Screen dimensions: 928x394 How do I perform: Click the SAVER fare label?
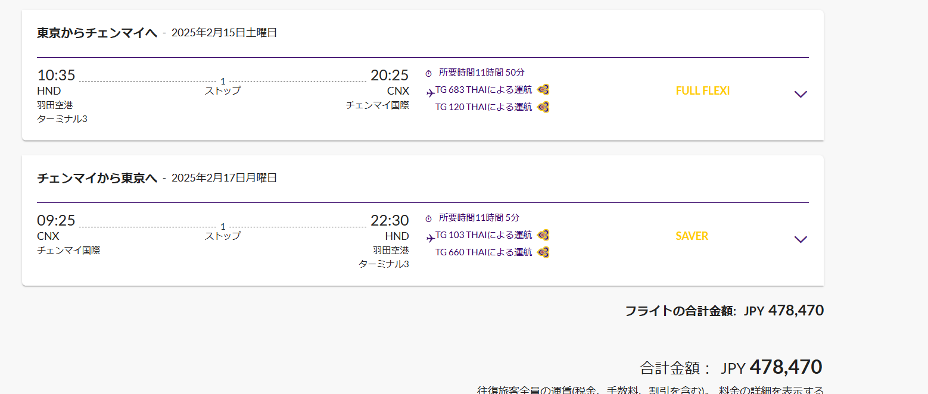692,236
